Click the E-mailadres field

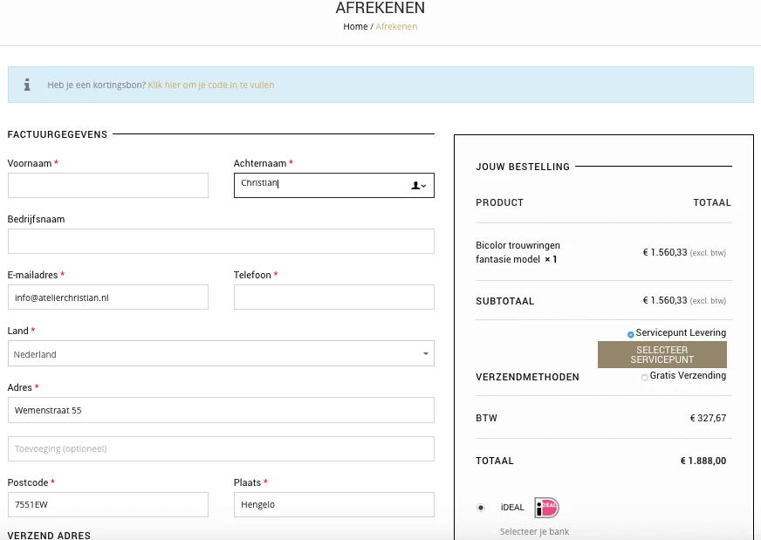[x=107, y=297]
